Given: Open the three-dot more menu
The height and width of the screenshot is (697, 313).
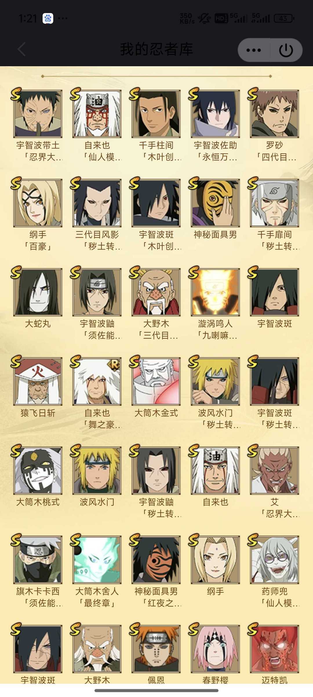Looking at the screenshot, I should coord(254,50).
